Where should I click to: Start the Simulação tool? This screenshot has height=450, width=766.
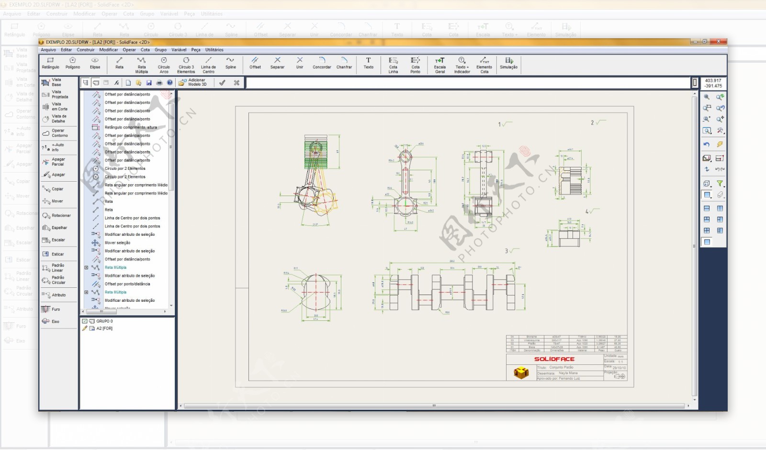coord(509,63)
